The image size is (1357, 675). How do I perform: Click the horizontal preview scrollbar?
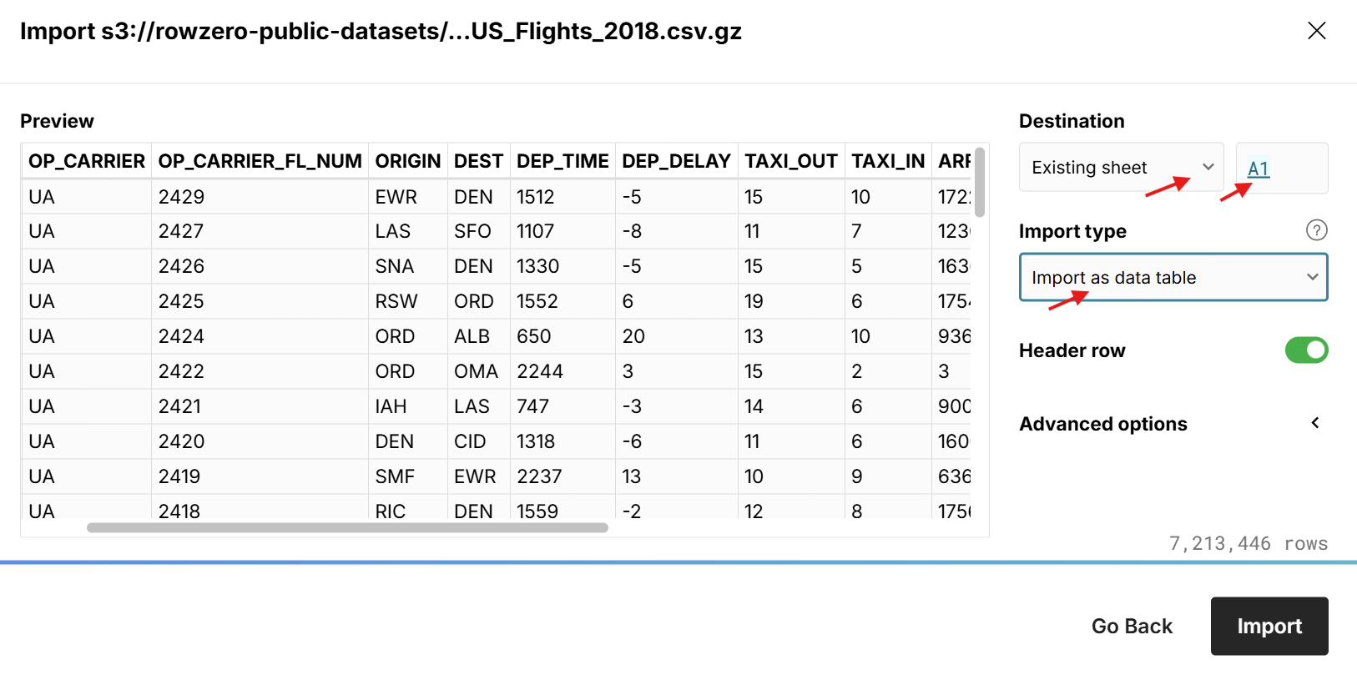pos(347,527)
